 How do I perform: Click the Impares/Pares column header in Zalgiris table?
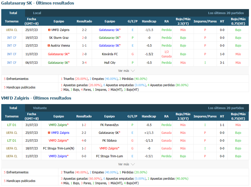205,116
